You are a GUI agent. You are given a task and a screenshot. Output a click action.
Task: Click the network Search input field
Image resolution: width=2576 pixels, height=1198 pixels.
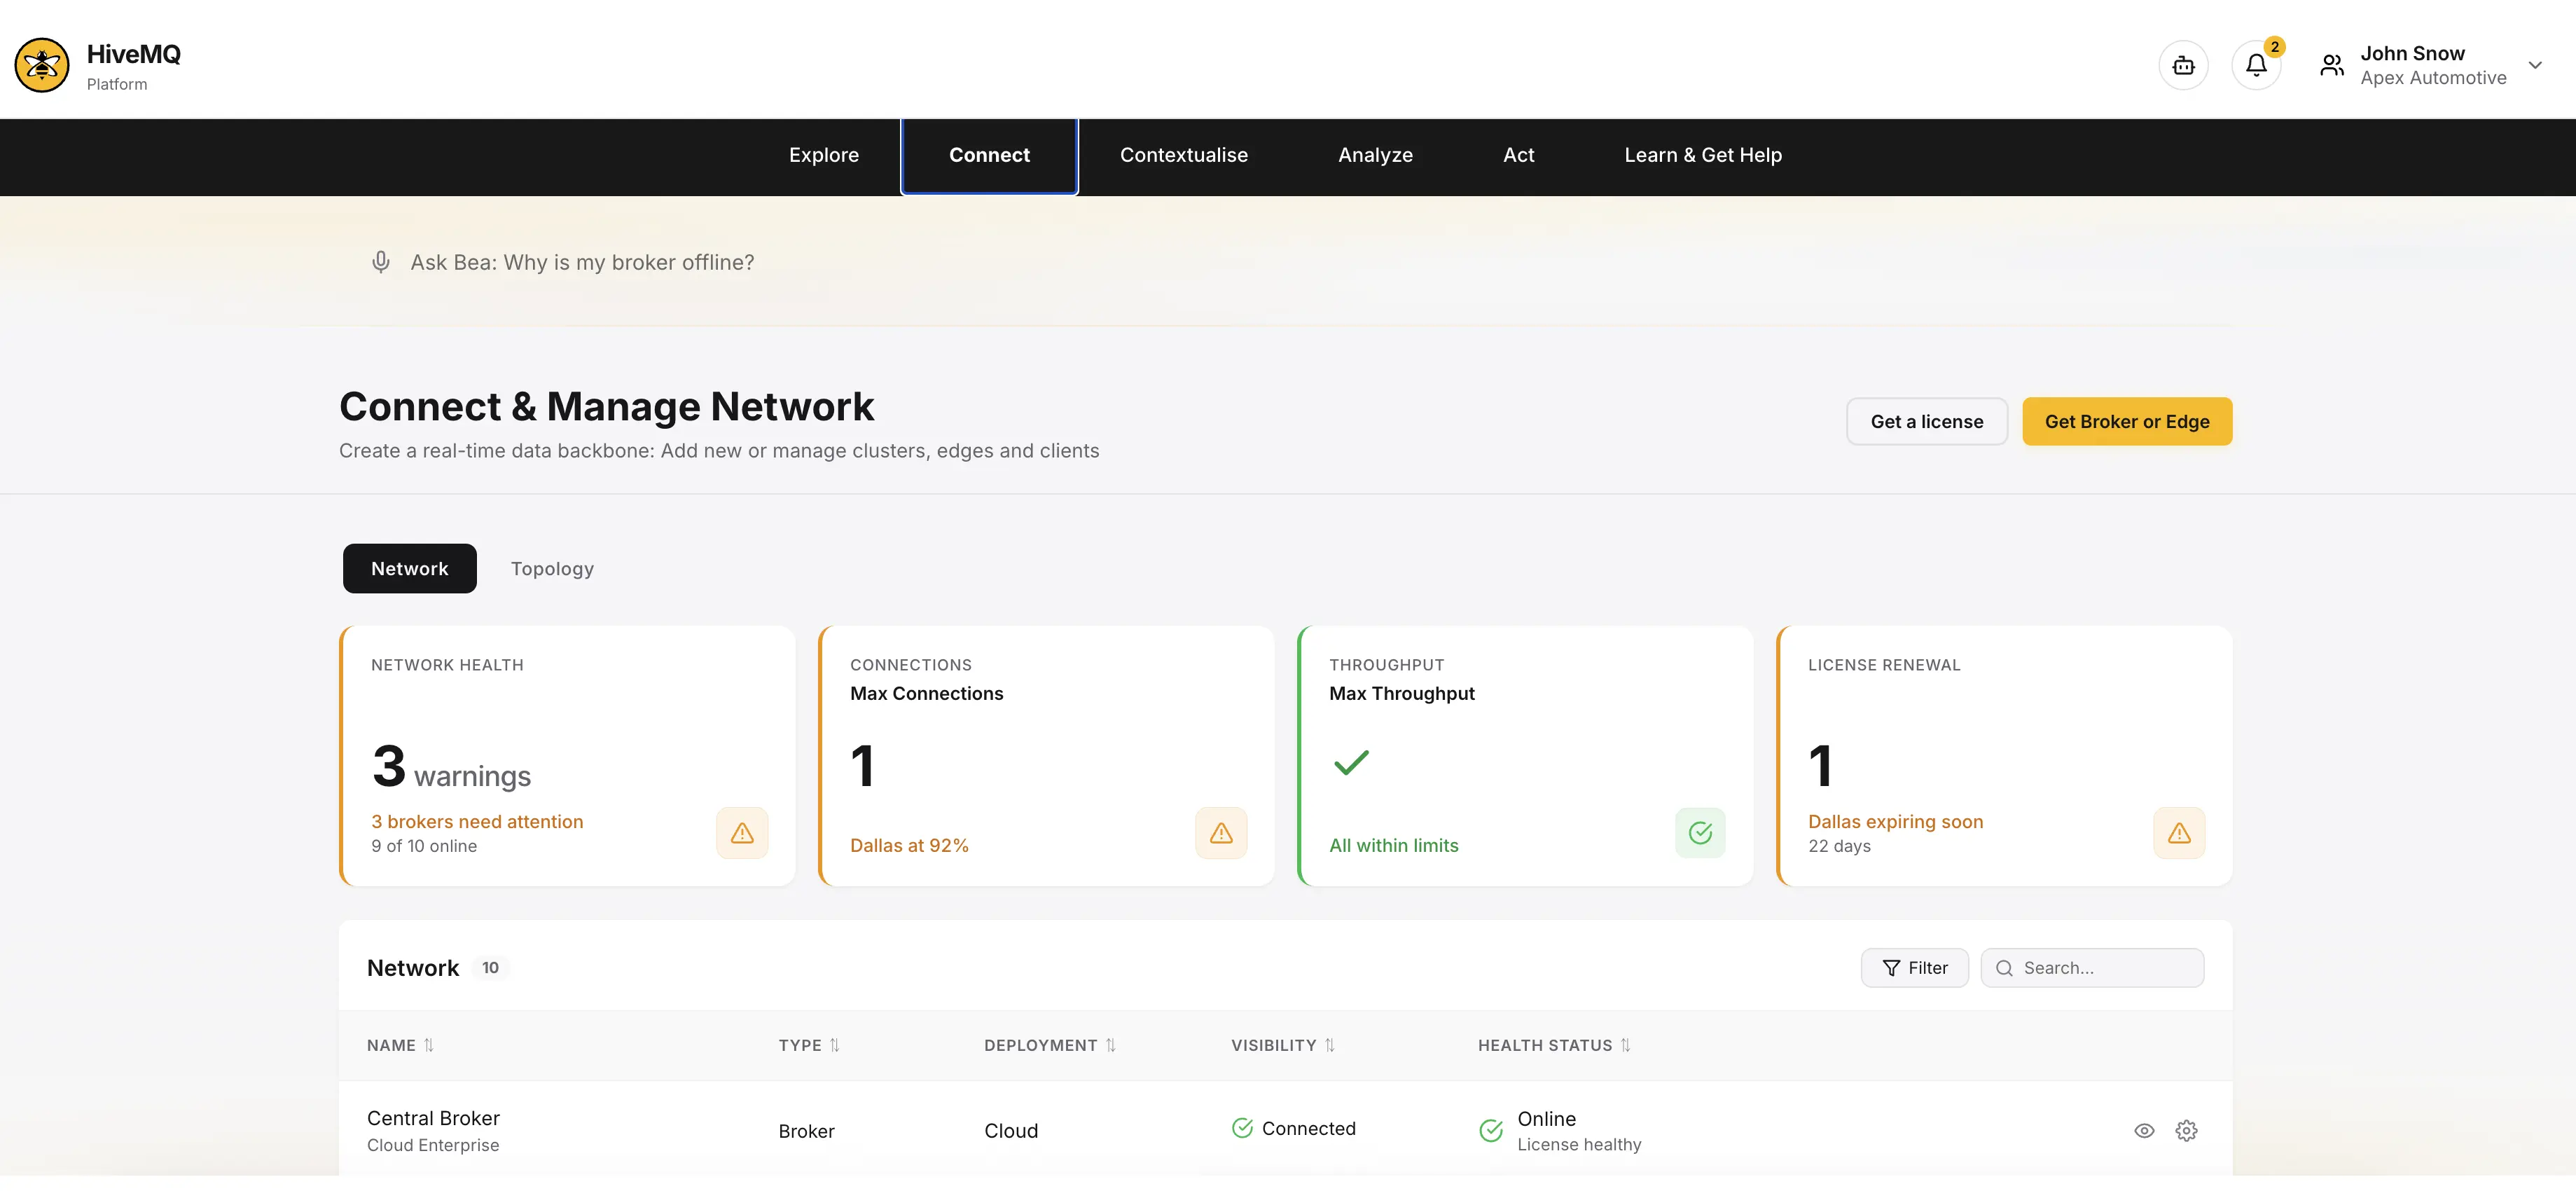(x=2091, y=967)
